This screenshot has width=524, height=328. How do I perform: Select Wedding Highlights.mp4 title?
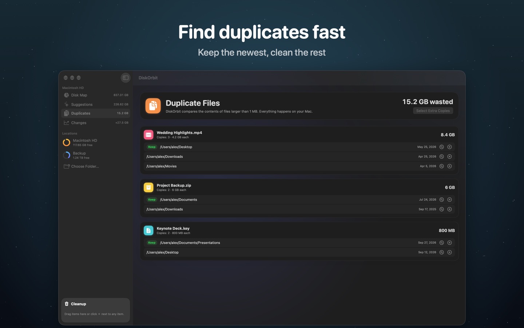click(x=179, y=133)
